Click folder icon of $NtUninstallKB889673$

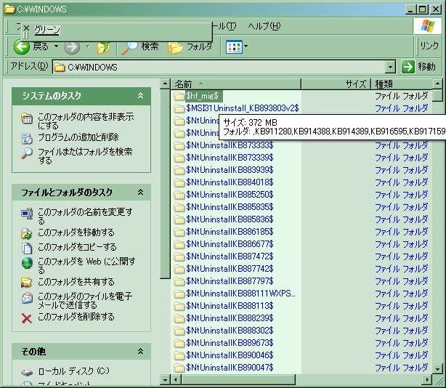tap(179, 344)
